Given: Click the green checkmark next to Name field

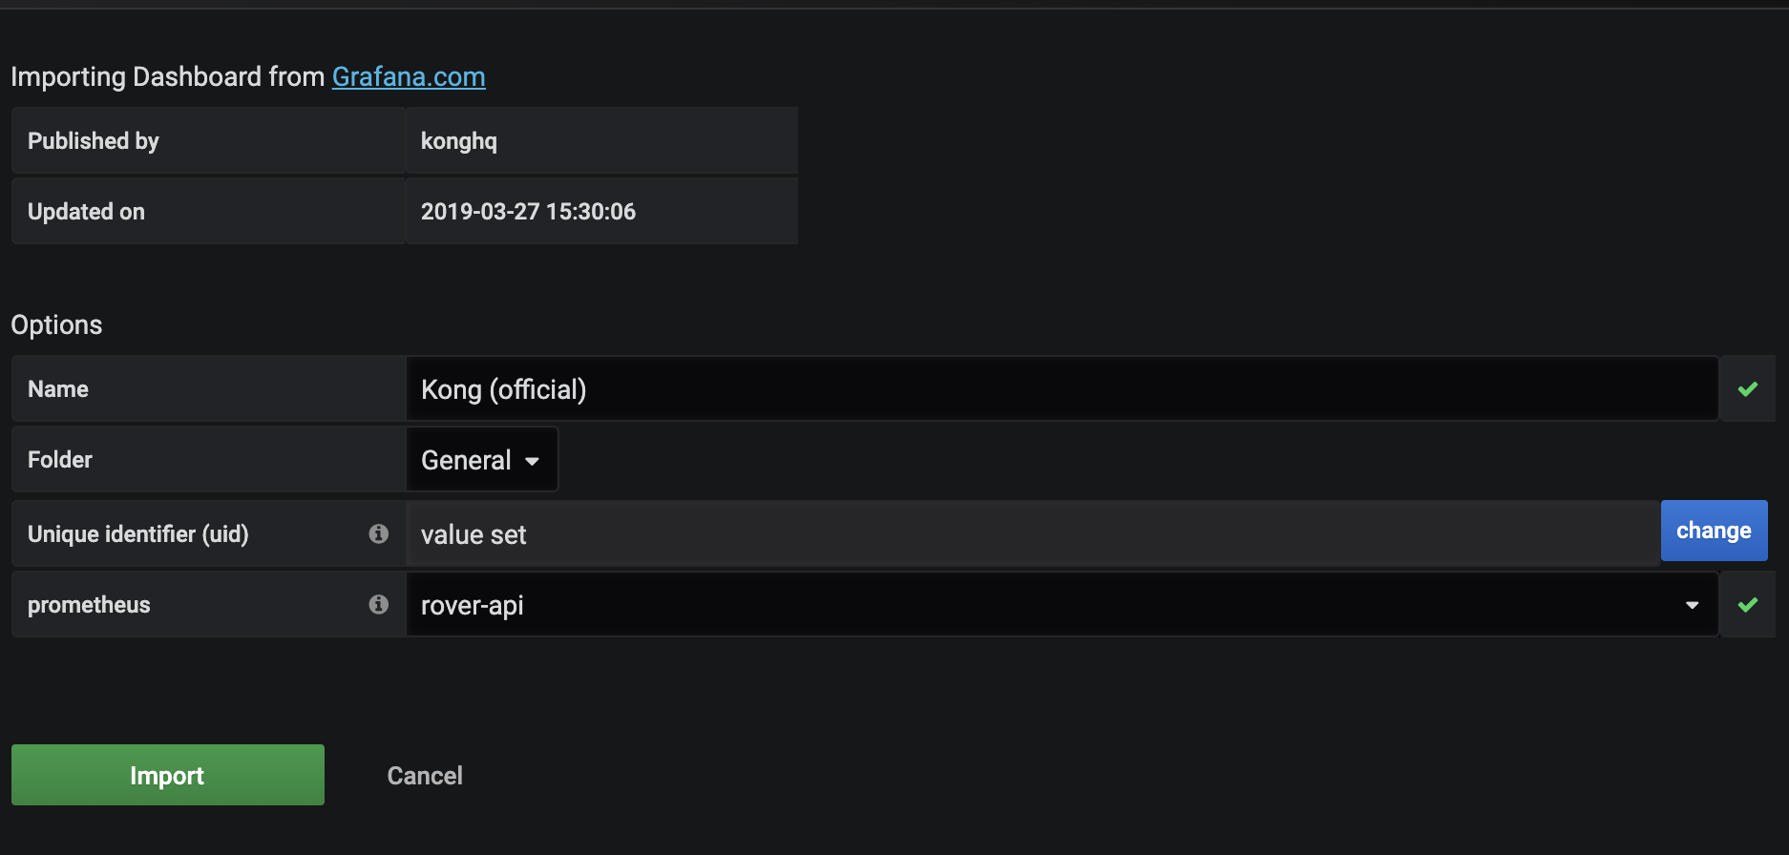Looking at the screenshot, I should pyautogui.click(x=1748, y=388).
